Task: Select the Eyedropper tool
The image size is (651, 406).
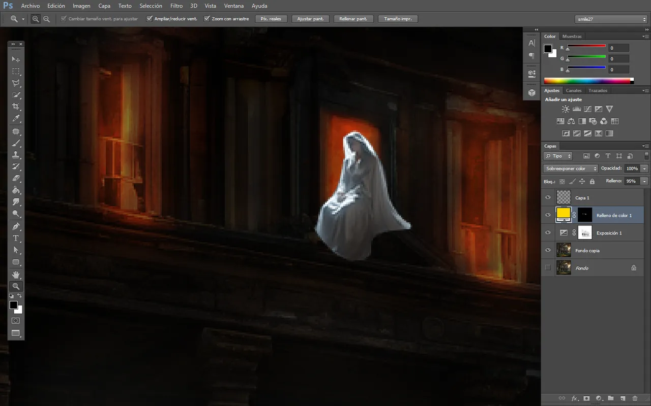Action: [x=16, y=119]
